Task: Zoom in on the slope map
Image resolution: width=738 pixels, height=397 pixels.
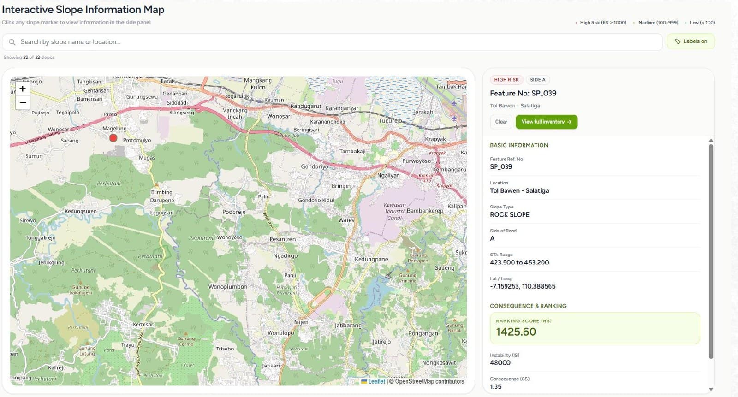Action: [x=23, y=89]
